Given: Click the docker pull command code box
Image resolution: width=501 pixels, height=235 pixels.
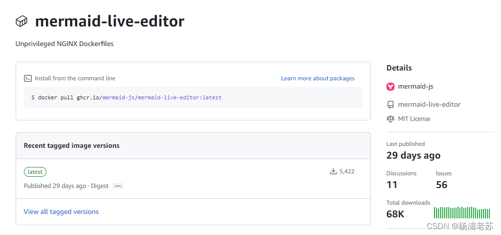Looking at the screenshot, I should (x=193, y=97).
